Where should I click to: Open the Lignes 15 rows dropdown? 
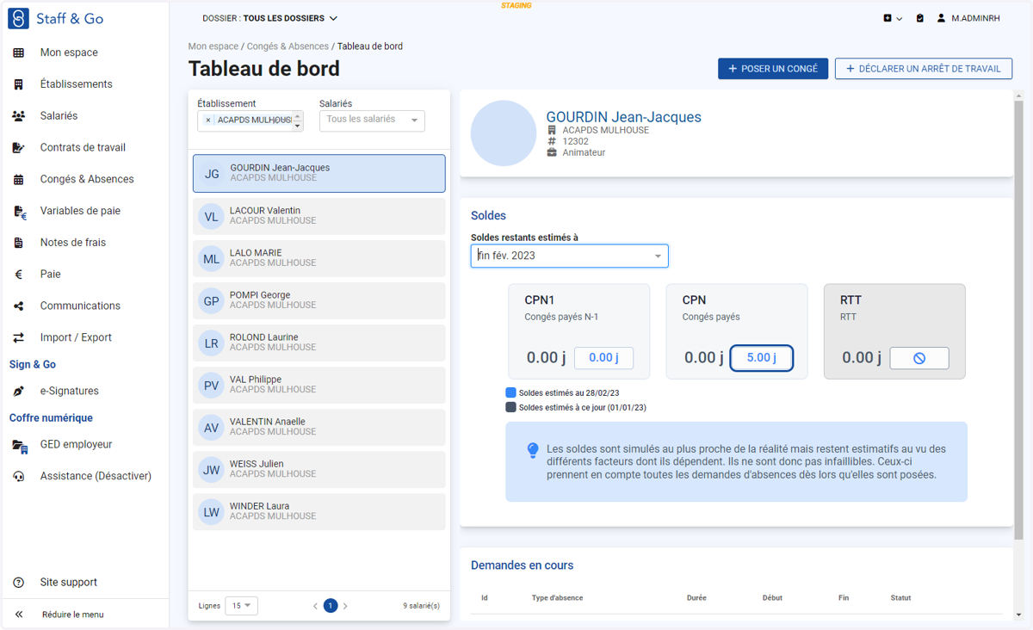point(241,606)
